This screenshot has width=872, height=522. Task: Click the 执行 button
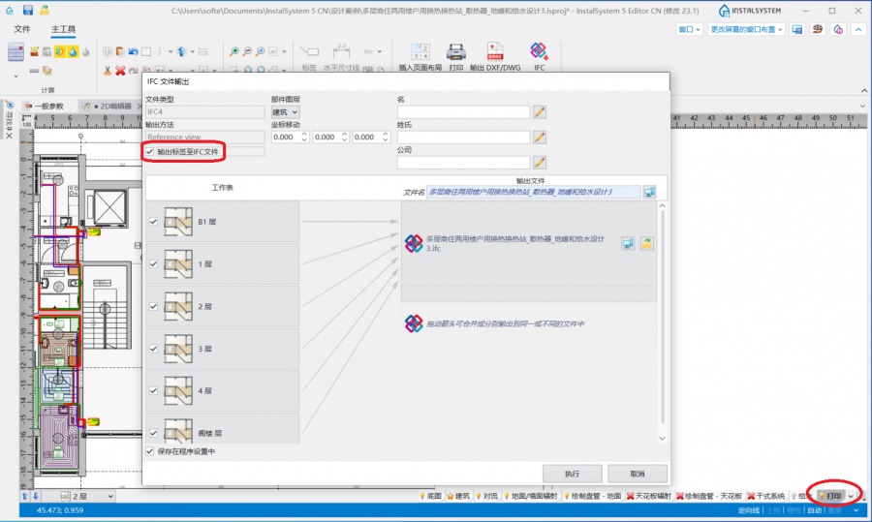pyautogui.click(x=572, y=474)
